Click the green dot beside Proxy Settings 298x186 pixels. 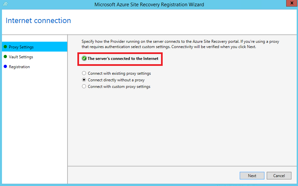pyautogui.click(x=5, y=47)
